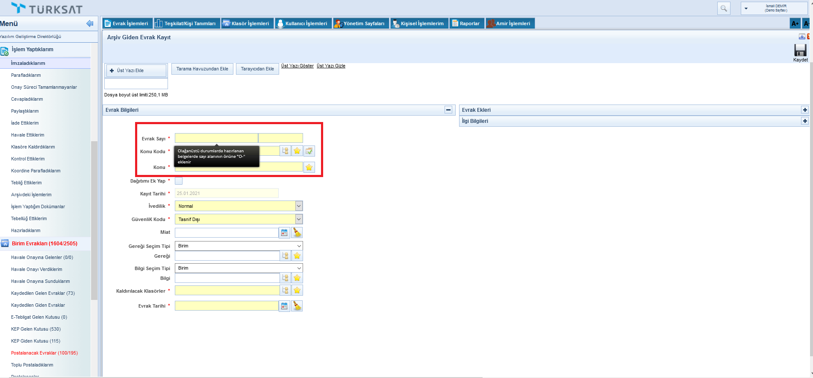The image size is (813, 378).
Task: Open the Klasör İşlemleri menu
Action: coord(246,23)
